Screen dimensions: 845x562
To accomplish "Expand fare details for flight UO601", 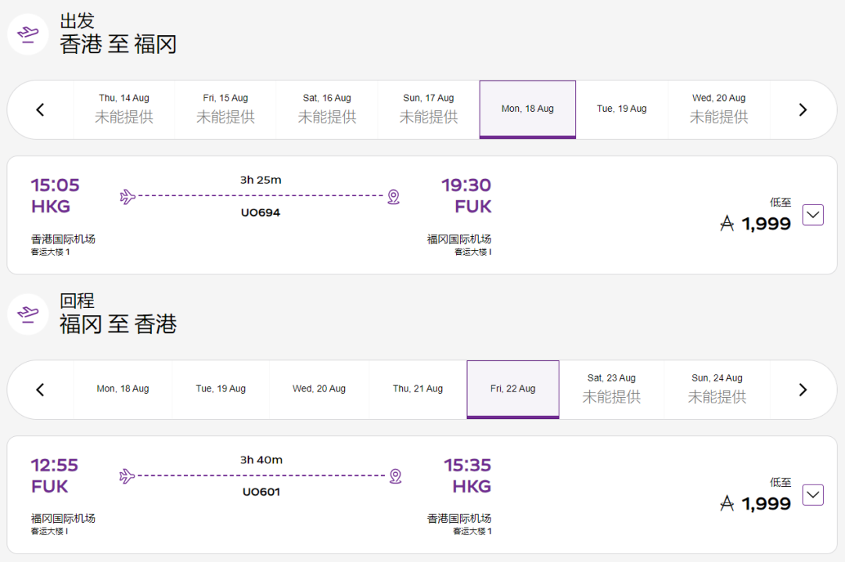I will click(813, 495).
